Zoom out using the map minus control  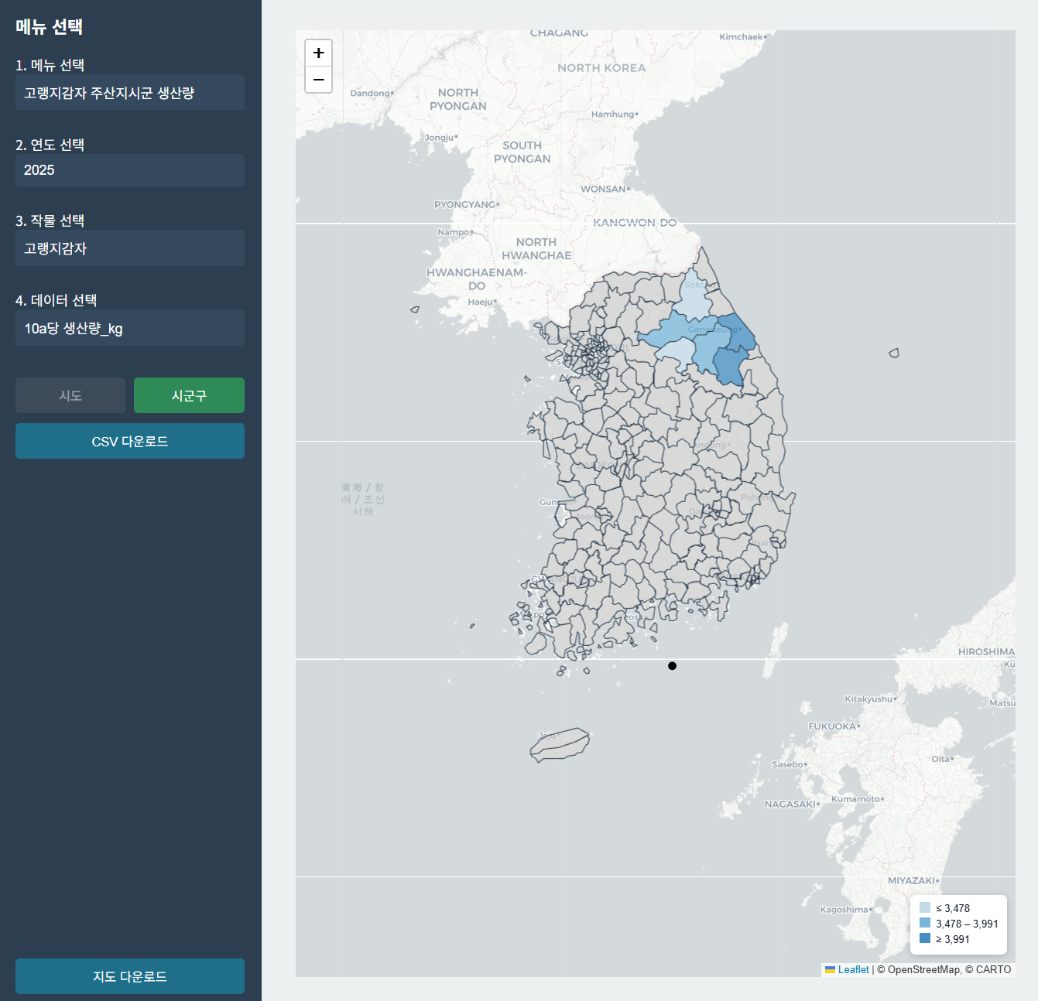coord(318,80)
